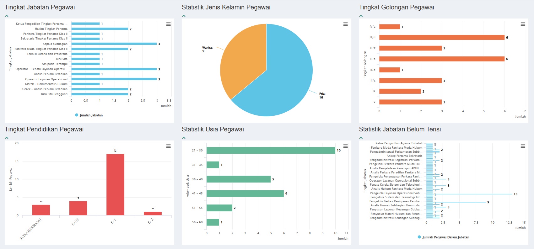Select the III/d golongan bar
The width and height of the screenshot is (534, 249).
[442, 37]
